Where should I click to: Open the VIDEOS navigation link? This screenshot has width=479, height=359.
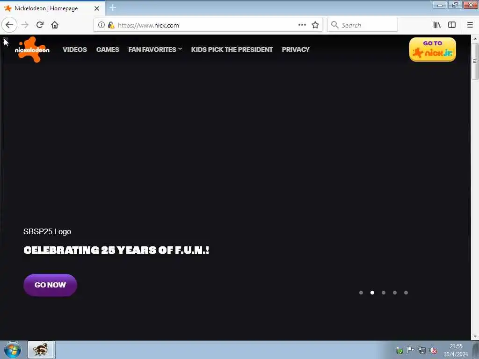(x=75, y=50)
